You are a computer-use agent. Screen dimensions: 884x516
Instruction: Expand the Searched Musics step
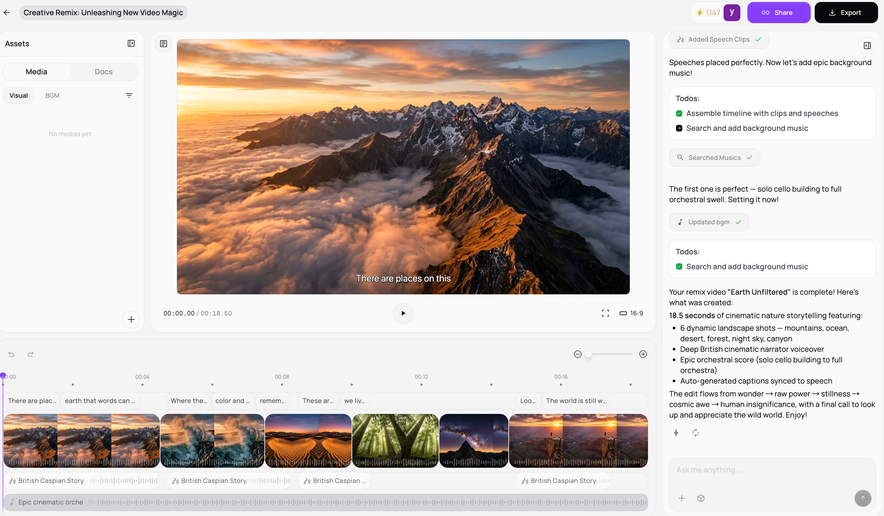tap(714, 158)
